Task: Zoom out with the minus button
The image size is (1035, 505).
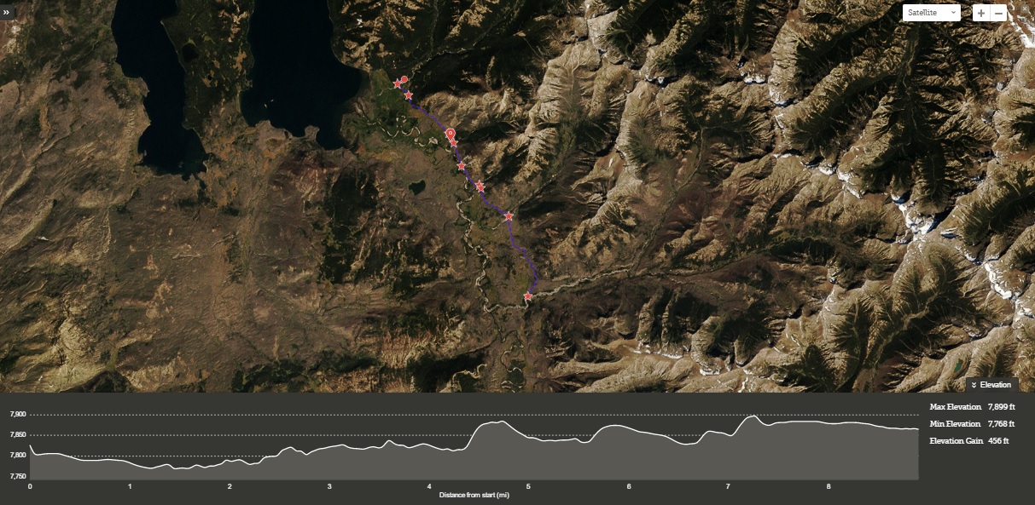Action: [x=998, y=13]
